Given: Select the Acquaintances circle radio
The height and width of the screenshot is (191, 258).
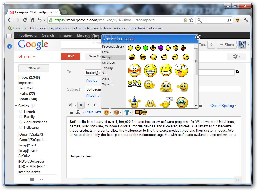Looking at the screenshot, I should pyautogui.click(x=21, y=122).
